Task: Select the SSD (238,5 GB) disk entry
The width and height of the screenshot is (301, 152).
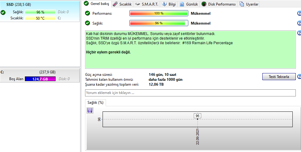Action: (x=40, y=11)
